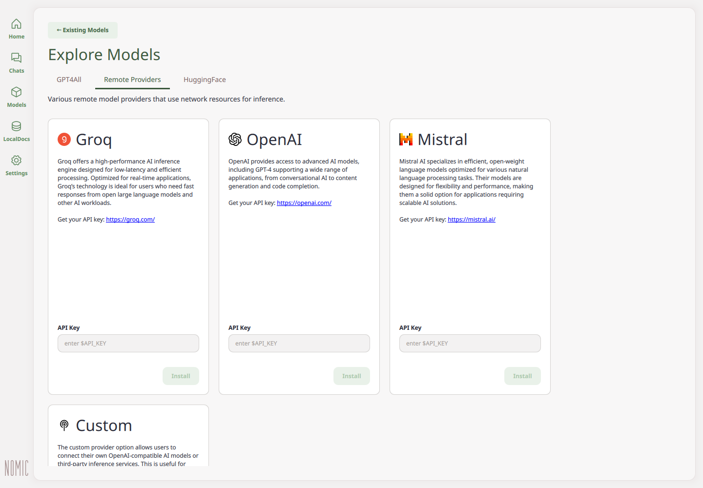The height and width of the screenshot is (488, 703).
Task: Click the Groq card title
Action: [x=94, y=140]
